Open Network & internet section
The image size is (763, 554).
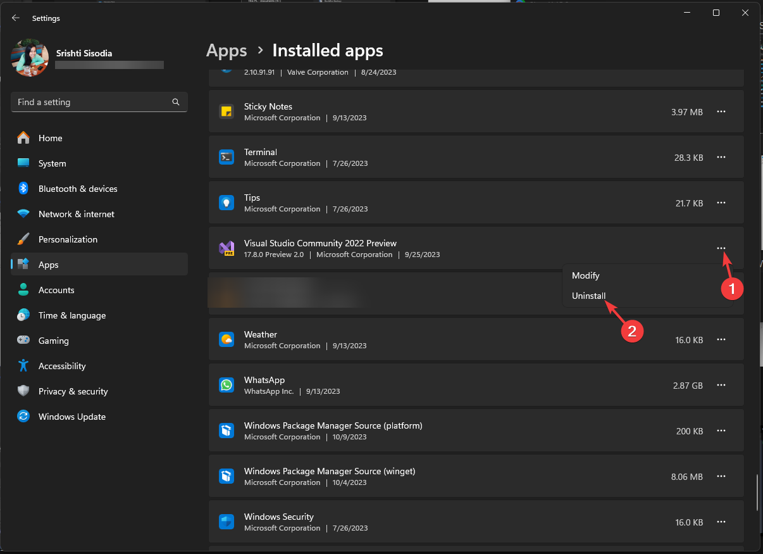pyautogui.click(x=76, y=214)
